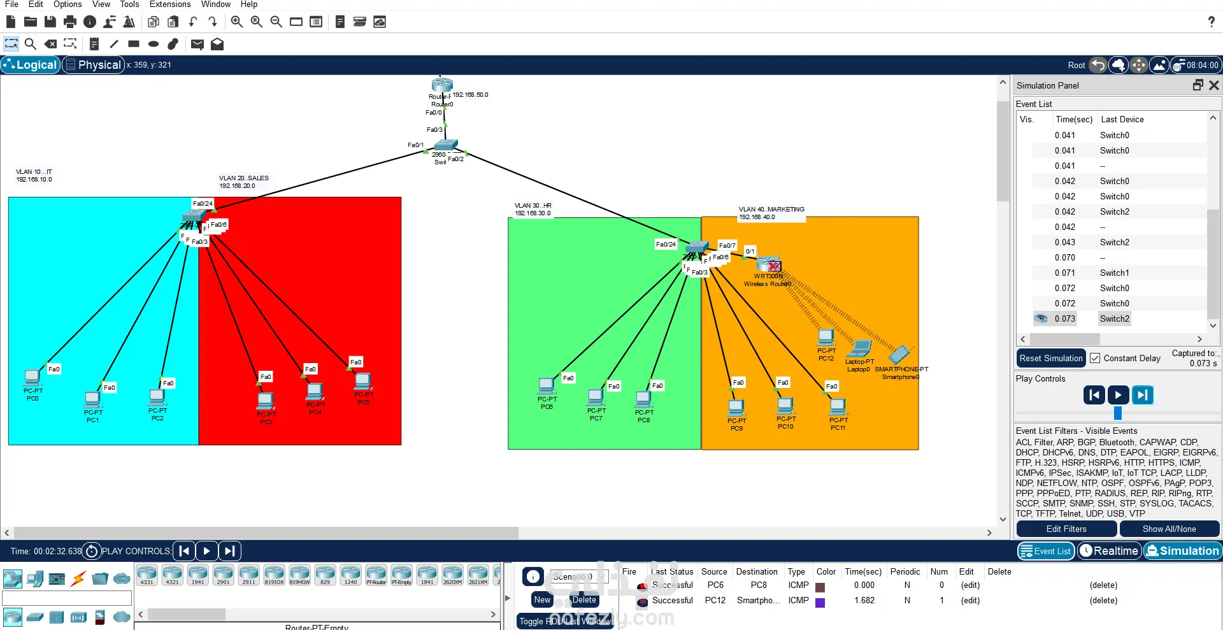Click the Reset Simulation button

coord(1051,358)
